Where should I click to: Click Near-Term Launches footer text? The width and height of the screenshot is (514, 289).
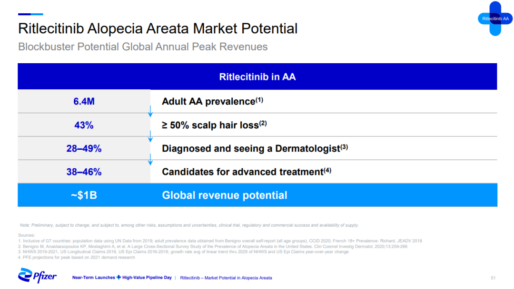tap(93, 278)
